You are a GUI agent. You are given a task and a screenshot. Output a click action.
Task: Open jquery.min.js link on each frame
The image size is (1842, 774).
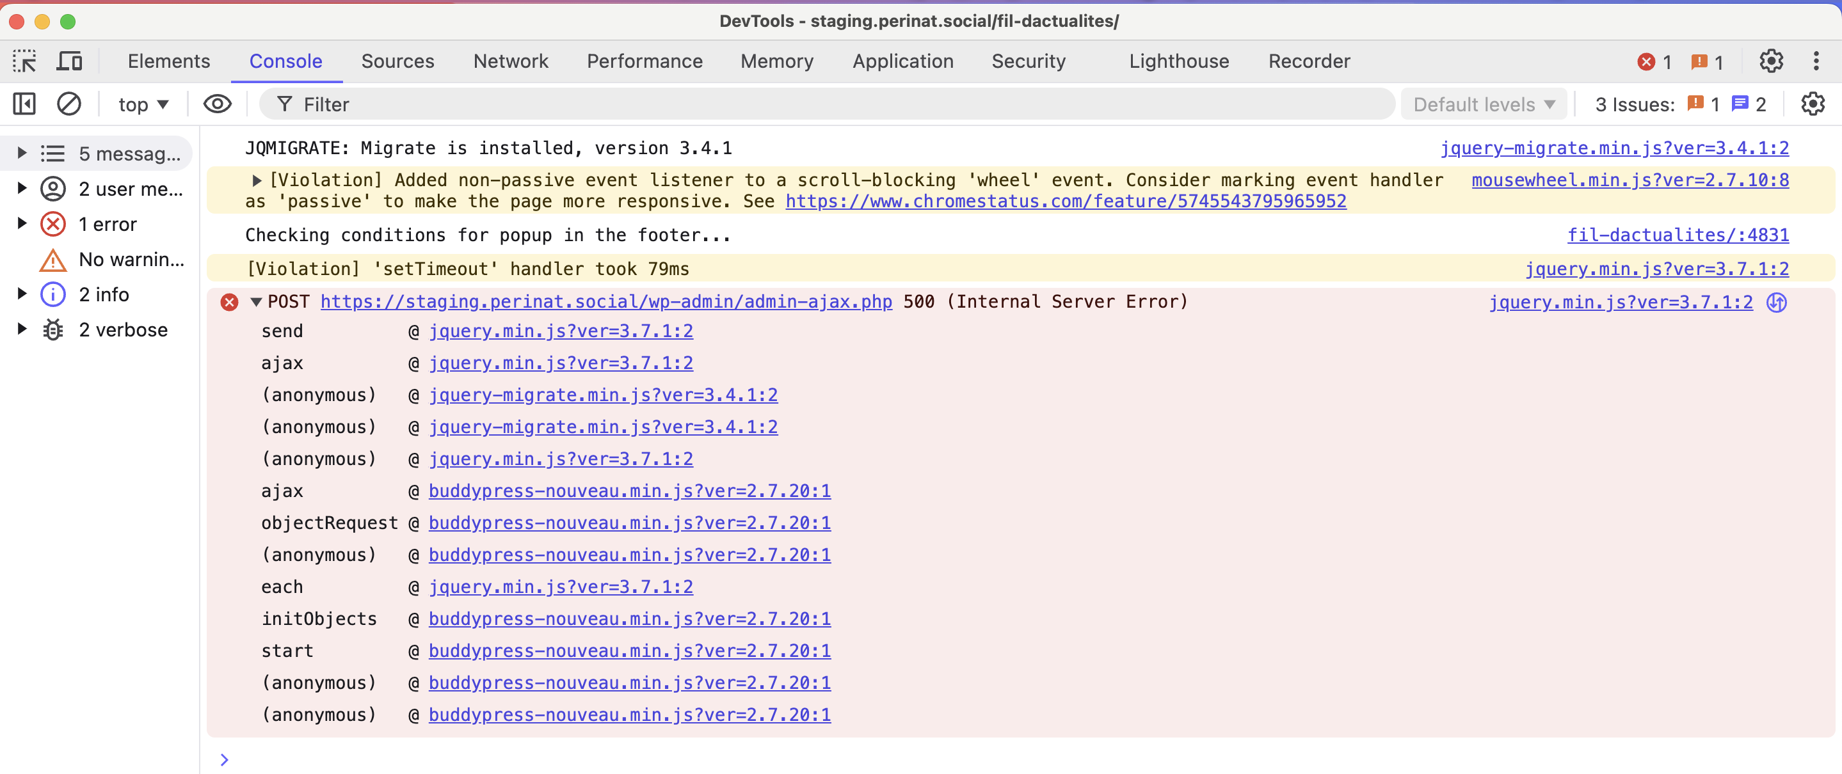pos(561,587)
